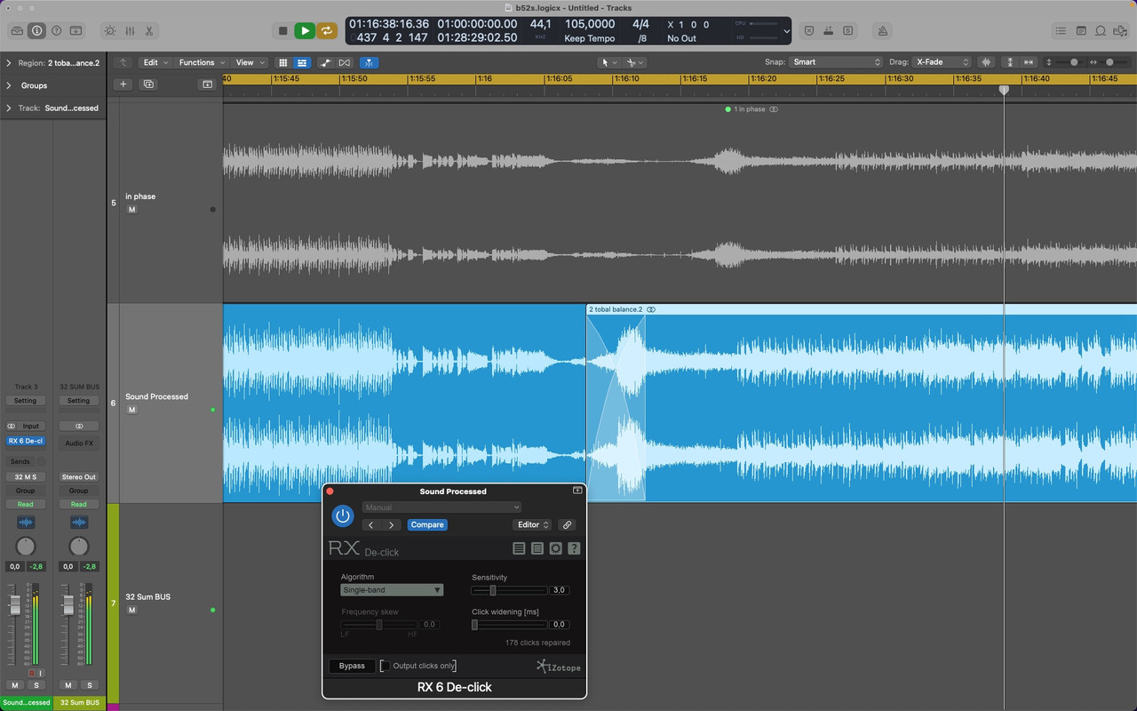1137x711 pixels.
Task: Toggle Flex view icon
Action: pyautogui.click(x=345, y=62)
